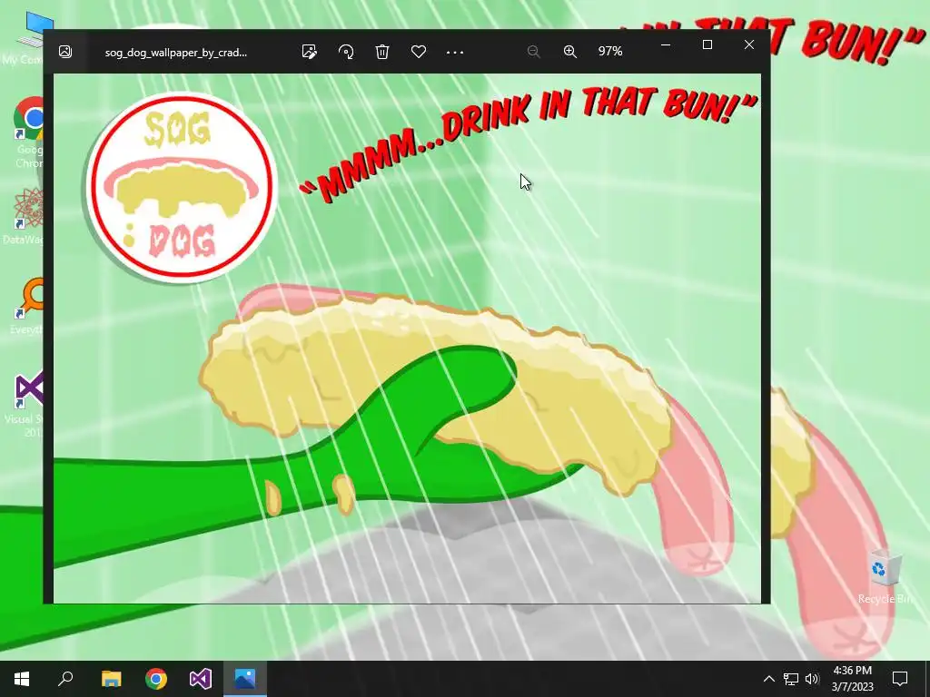Show hidden system tray icons
The height and width of the screenshot is (697, 930).
tap(768, 679)
